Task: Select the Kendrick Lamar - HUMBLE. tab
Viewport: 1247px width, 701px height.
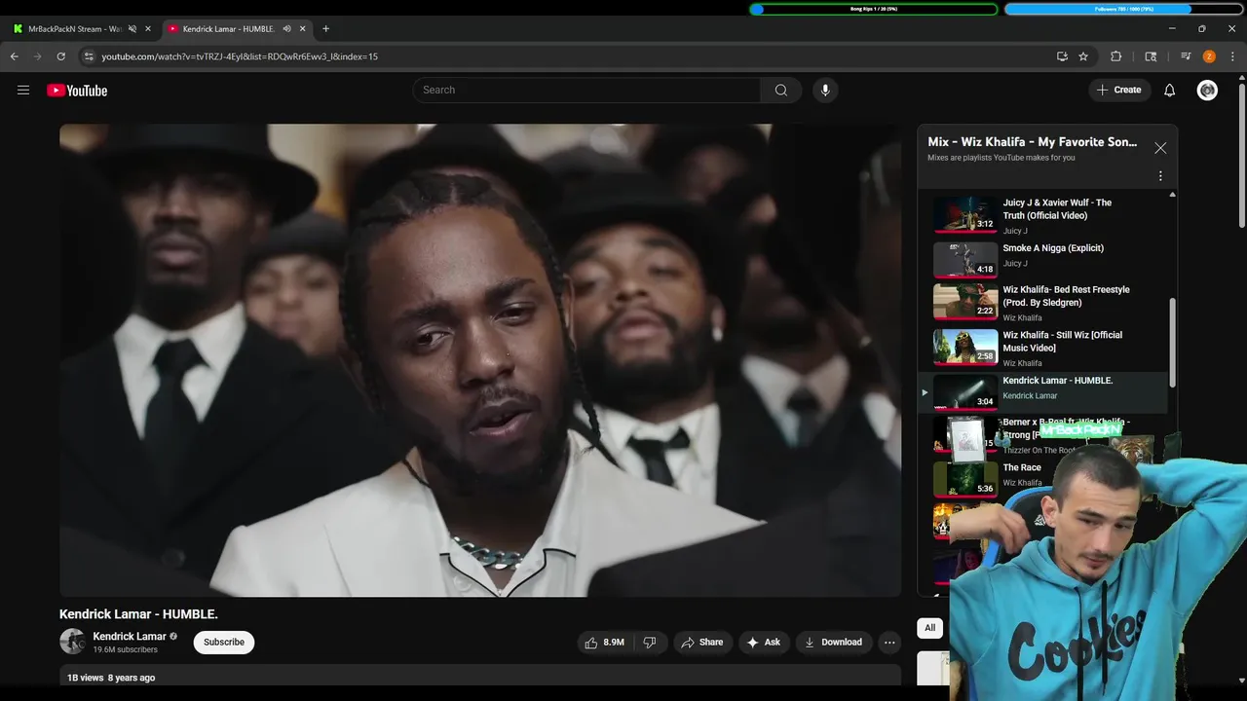Action: [229, 29]
